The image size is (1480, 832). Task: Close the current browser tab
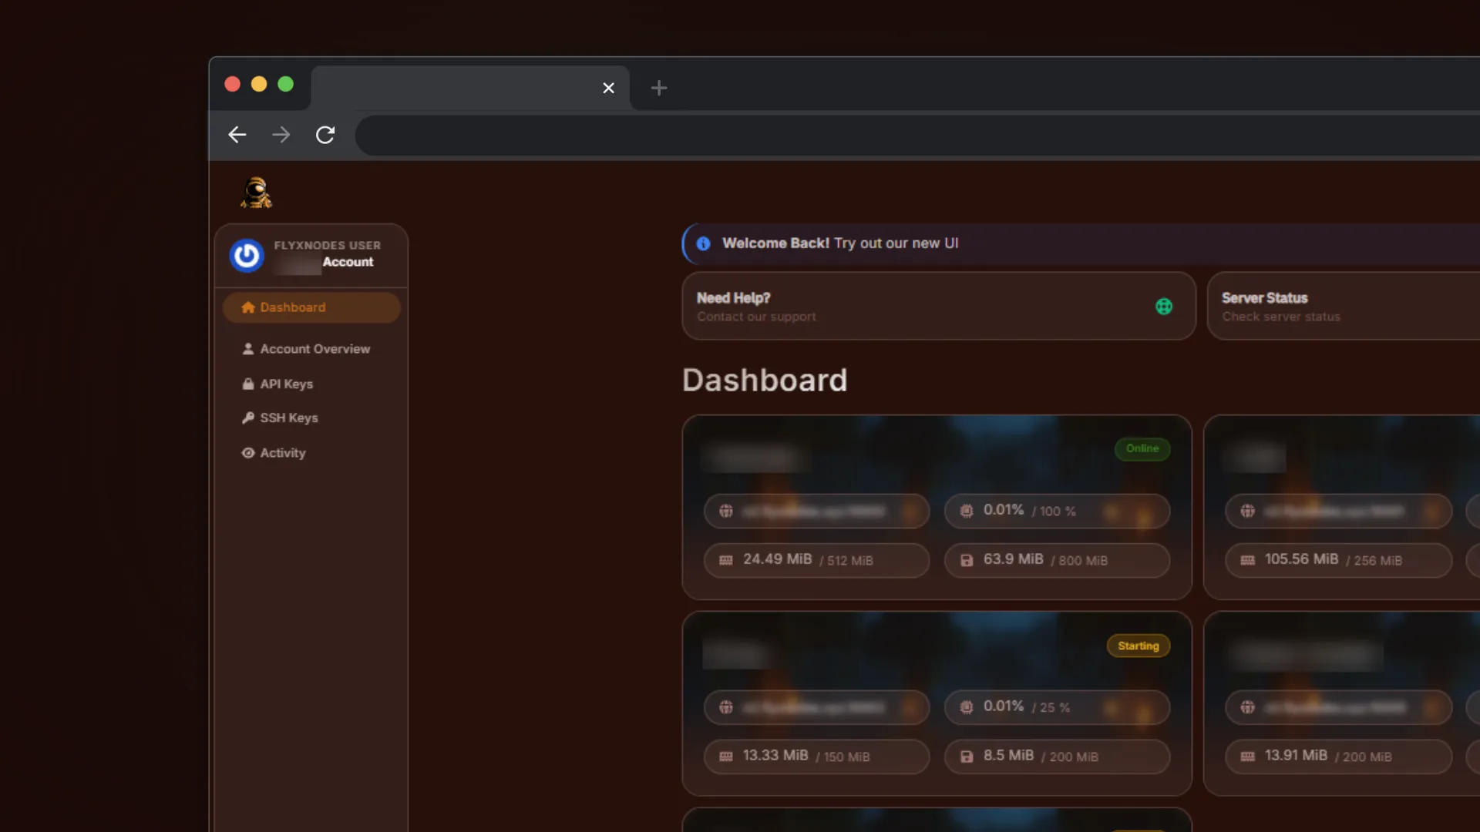(x=609, y=88)
